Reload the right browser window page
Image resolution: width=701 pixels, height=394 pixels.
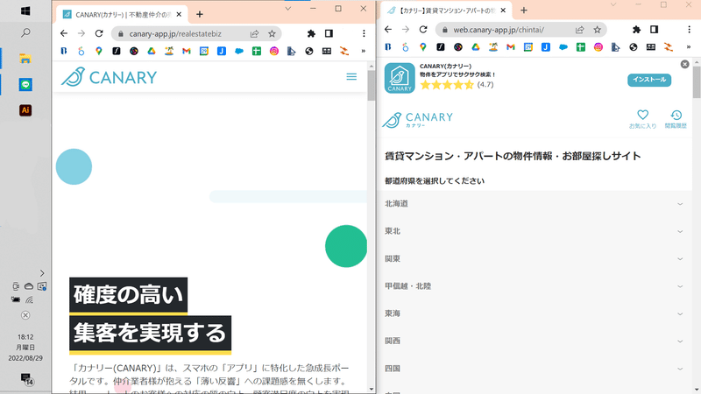click(423, 30)
